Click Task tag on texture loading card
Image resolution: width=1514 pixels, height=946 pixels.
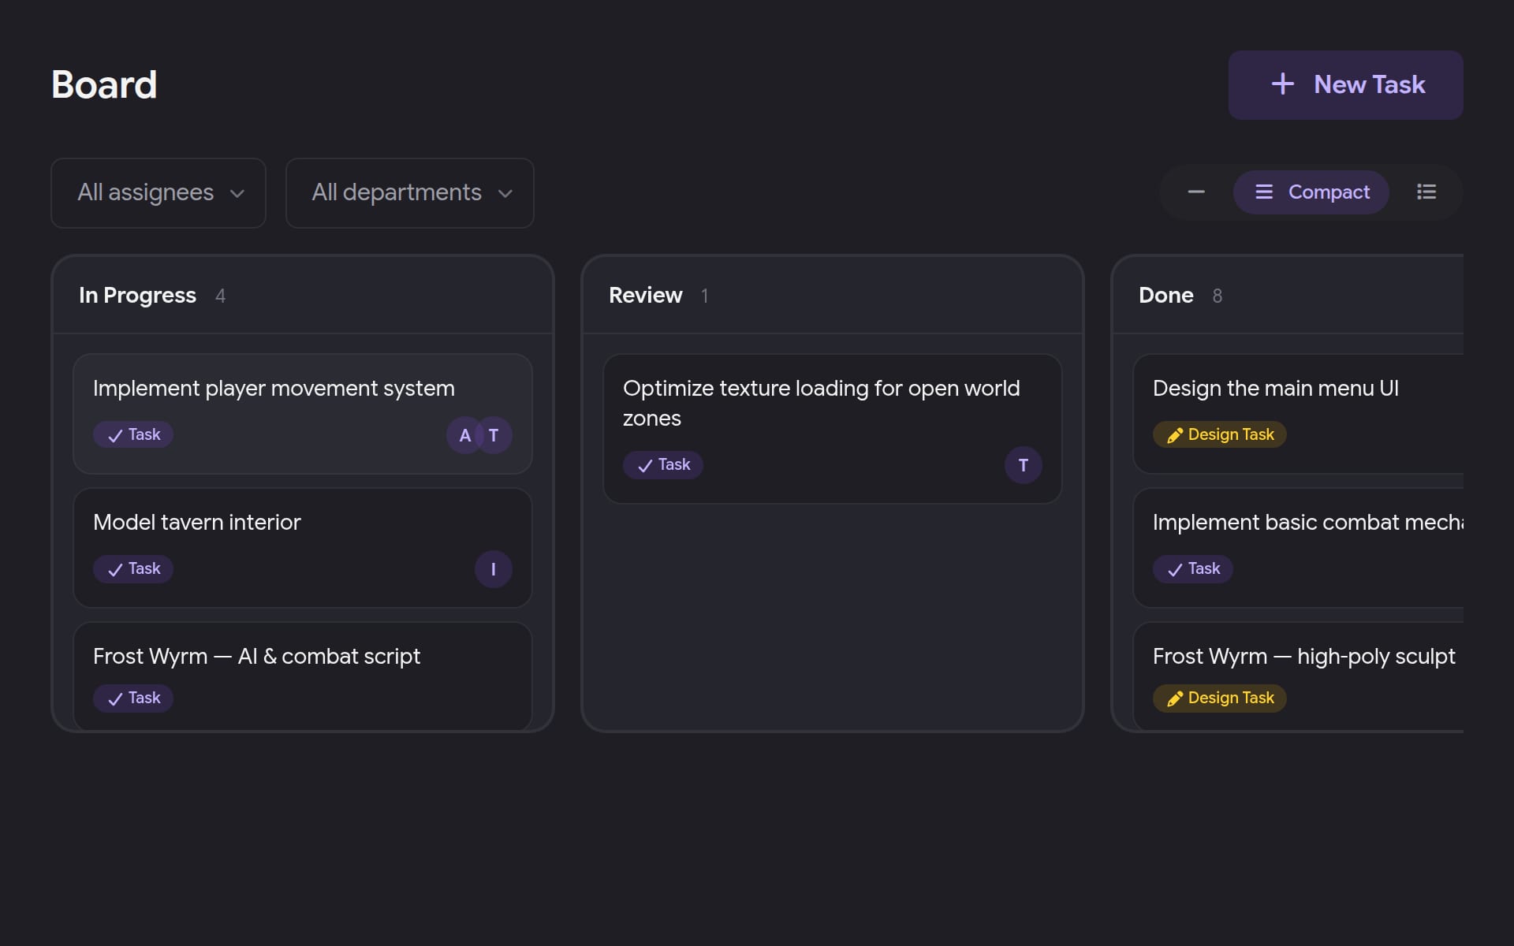tap(663, 464)
